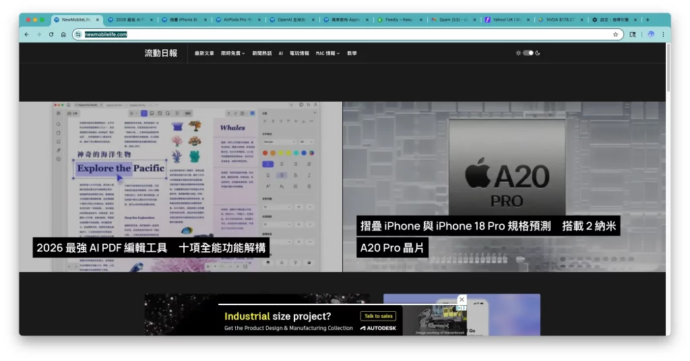Close the Autodesk ad banner

point(462,300)
